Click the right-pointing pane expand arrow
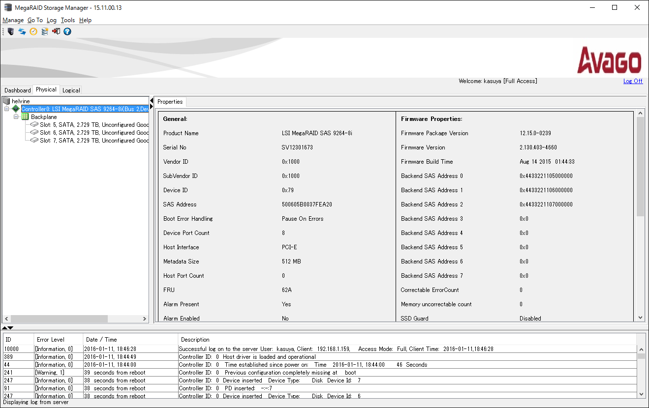 (x=152, y=107)
